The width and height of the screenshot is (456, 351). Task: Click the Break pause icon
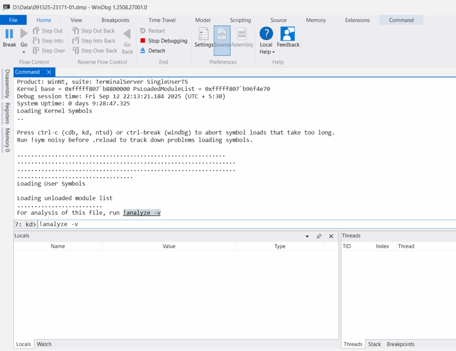pos(9,34)
